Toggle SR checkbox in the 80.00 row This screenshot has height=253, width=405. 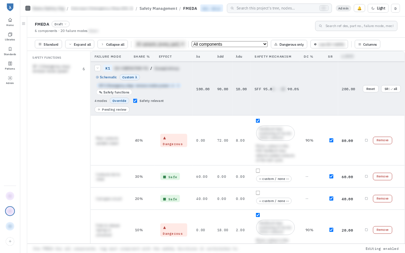pyautogui.click(x=331, y=141)
